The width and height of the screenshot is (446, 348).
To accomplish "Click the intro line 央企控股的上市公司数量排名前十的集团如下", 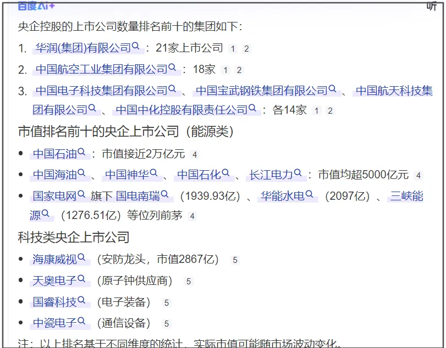I will 130,26.
